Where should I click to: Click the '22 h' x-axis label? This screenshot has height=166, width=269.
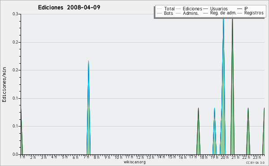click(x=246, y=157)
